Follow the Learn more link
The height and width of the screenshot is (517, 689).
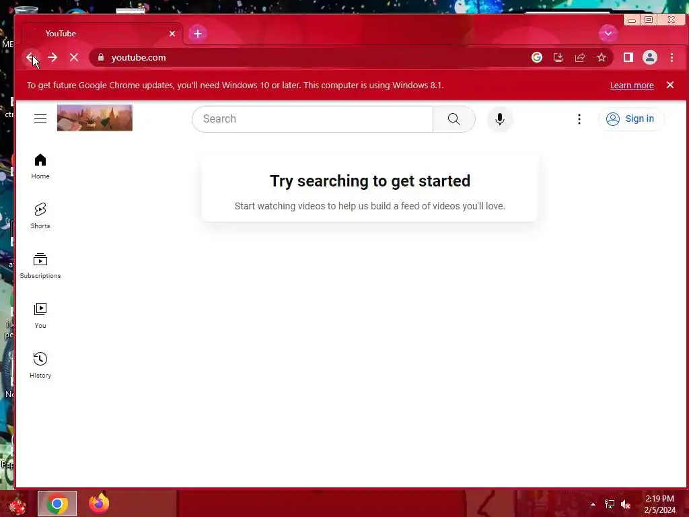[x=632, y=85]
